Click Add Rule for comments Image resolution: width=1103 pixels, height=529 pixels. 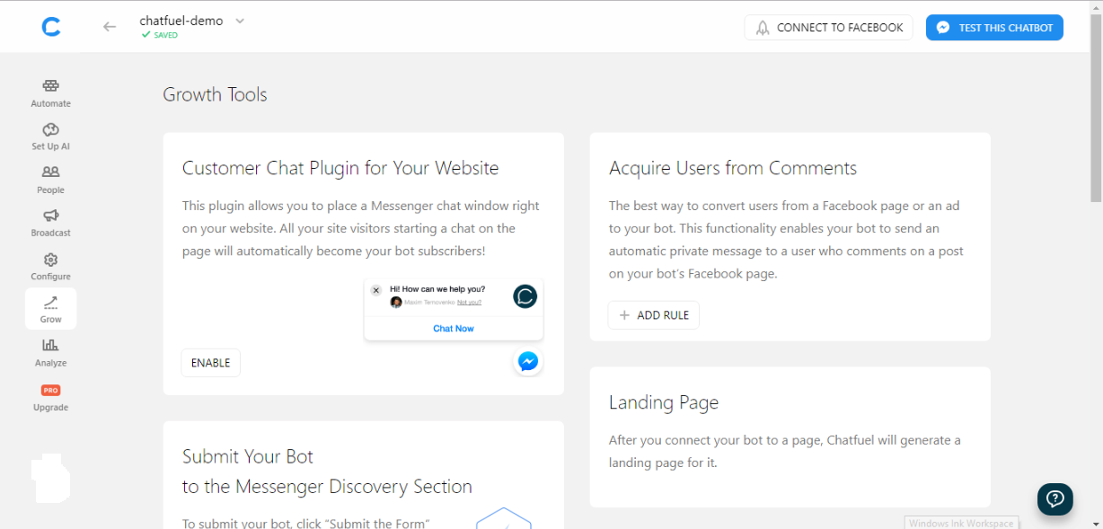(654, 315)
